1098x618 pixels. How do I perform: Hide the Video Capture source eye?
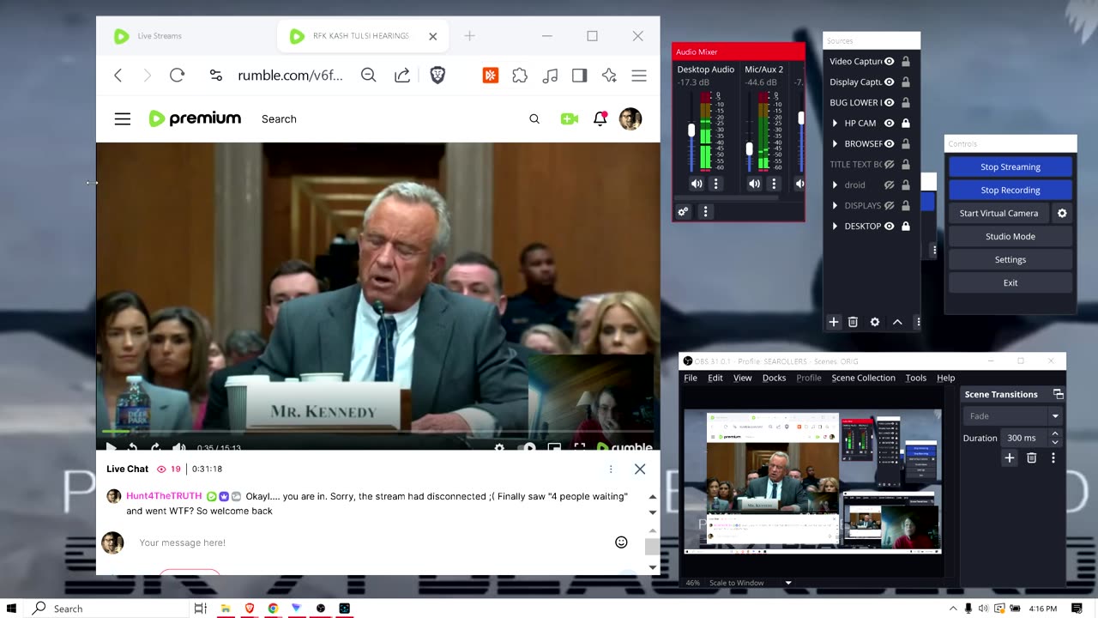[x=890, y=61]
